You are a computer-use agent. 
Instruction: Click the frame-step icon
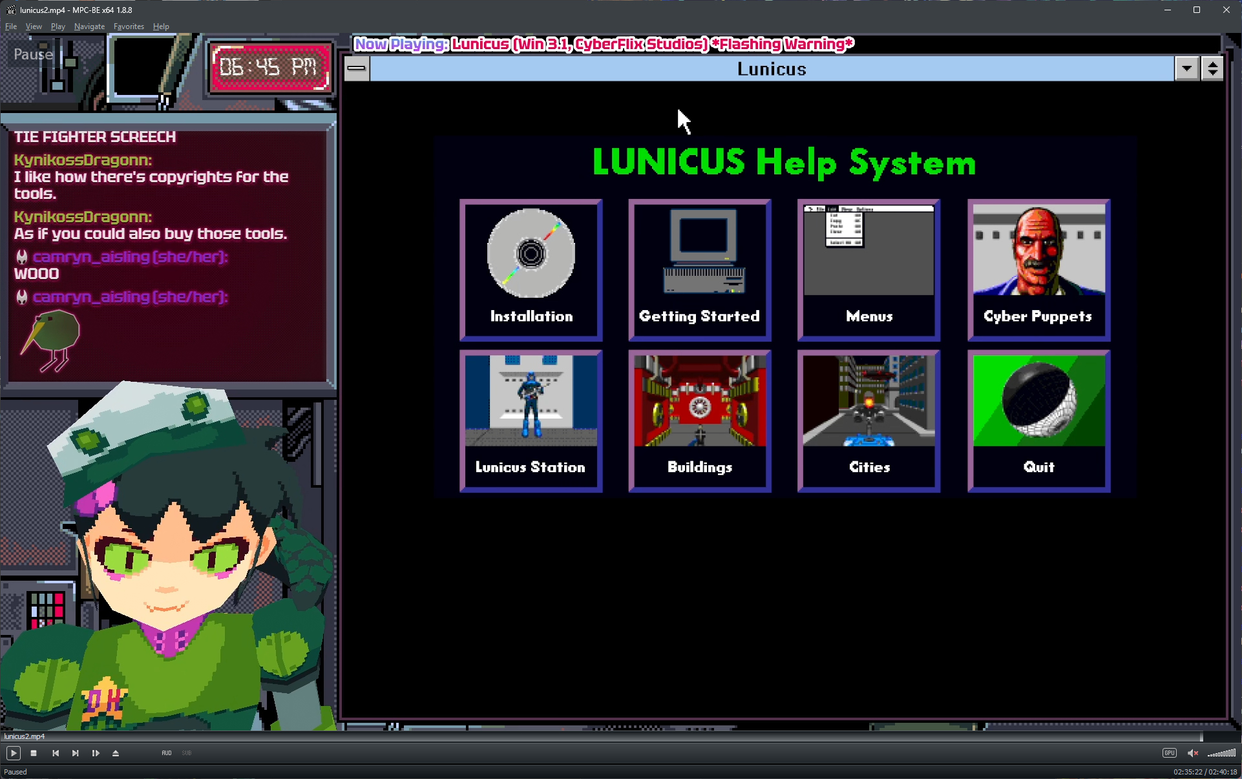(x=96, y=753)
